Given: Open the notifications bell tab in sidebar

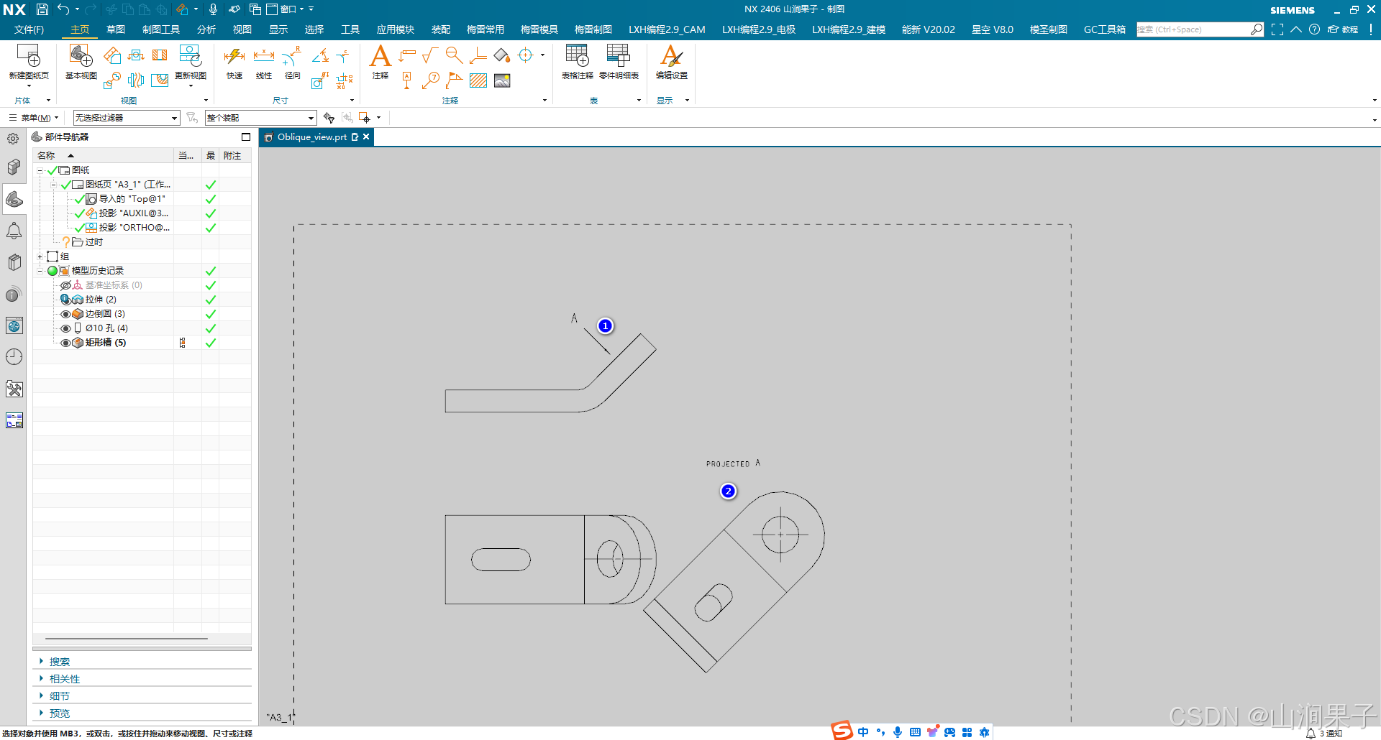Looking at the screenshot, I should point(14,231).
